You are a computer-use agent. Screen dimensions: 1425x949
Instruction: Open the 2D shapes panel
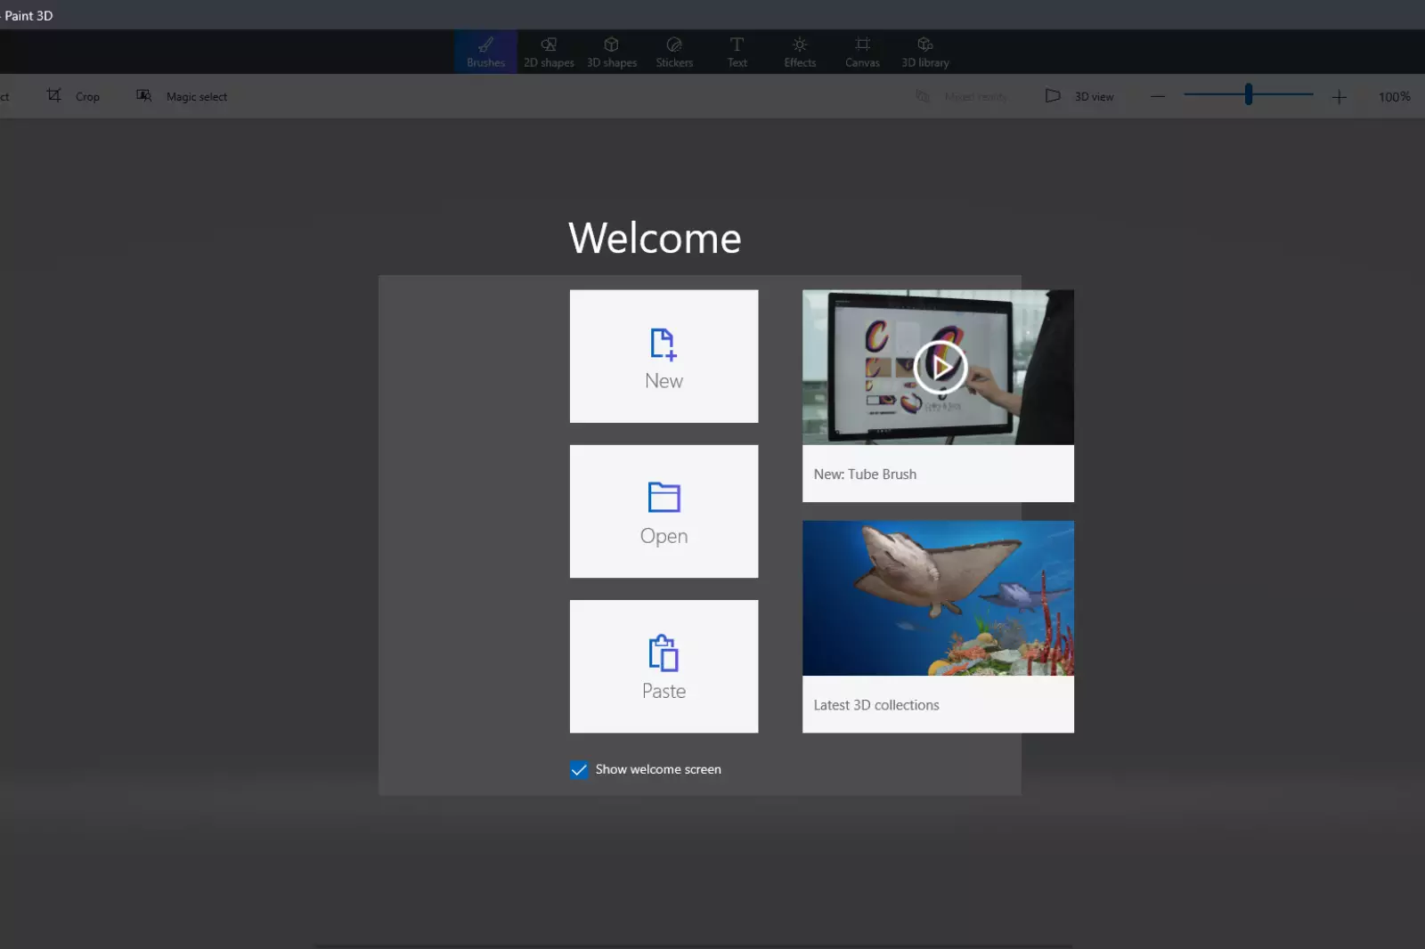coord(549,52)
